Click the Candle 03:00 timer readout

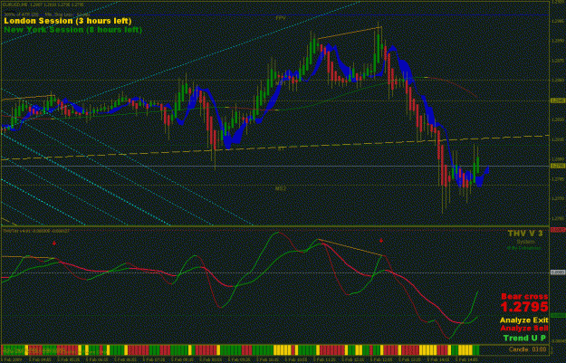point(527,349)
